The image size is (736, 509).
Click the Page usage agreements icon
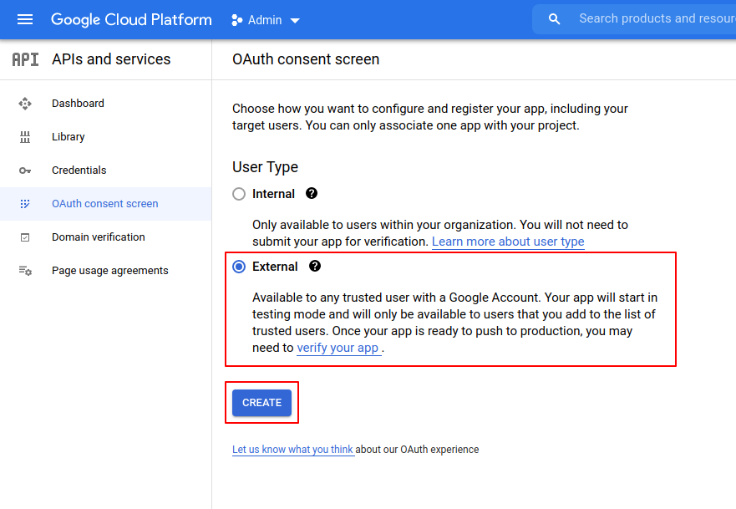(25, 271)
